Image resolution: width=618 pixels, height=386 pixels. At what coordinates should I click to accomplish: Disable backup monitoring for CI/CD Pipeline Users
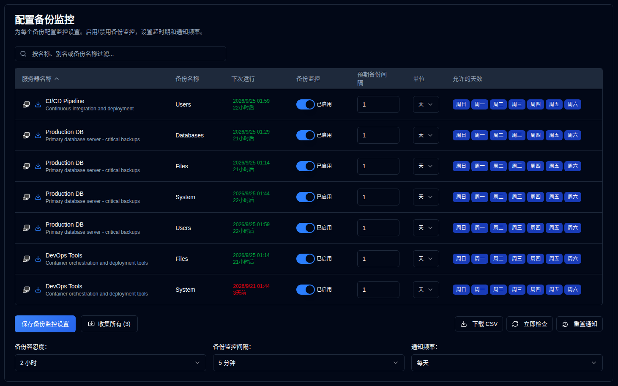(x=305, y=104)
